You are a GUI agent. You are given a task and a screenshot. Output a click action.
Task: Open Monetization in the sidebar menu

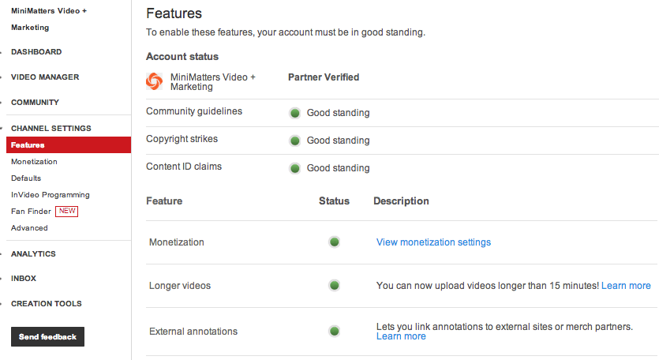pos(34,162)
